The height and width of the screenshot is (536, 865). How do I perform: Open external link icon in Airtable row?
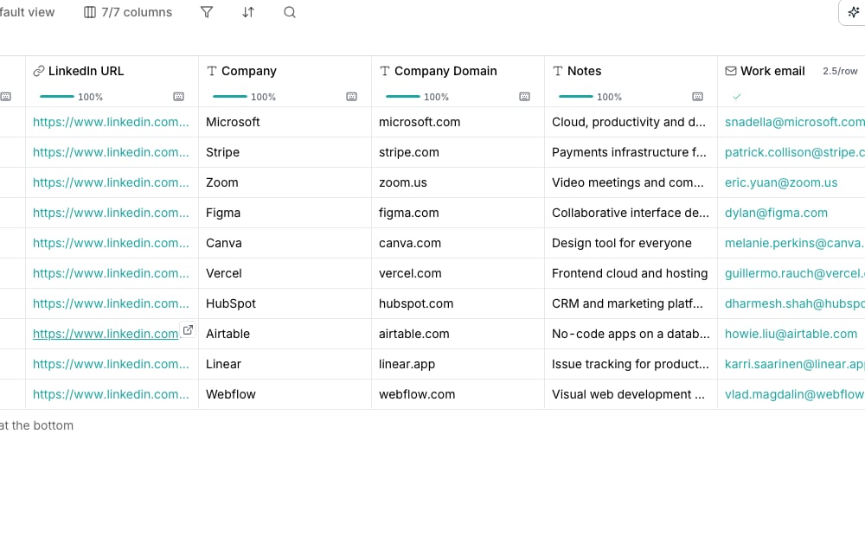(188, 329)
